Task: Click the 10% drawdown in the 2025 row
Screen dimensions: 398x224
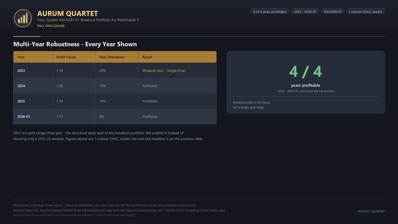Action: point(103,101)
